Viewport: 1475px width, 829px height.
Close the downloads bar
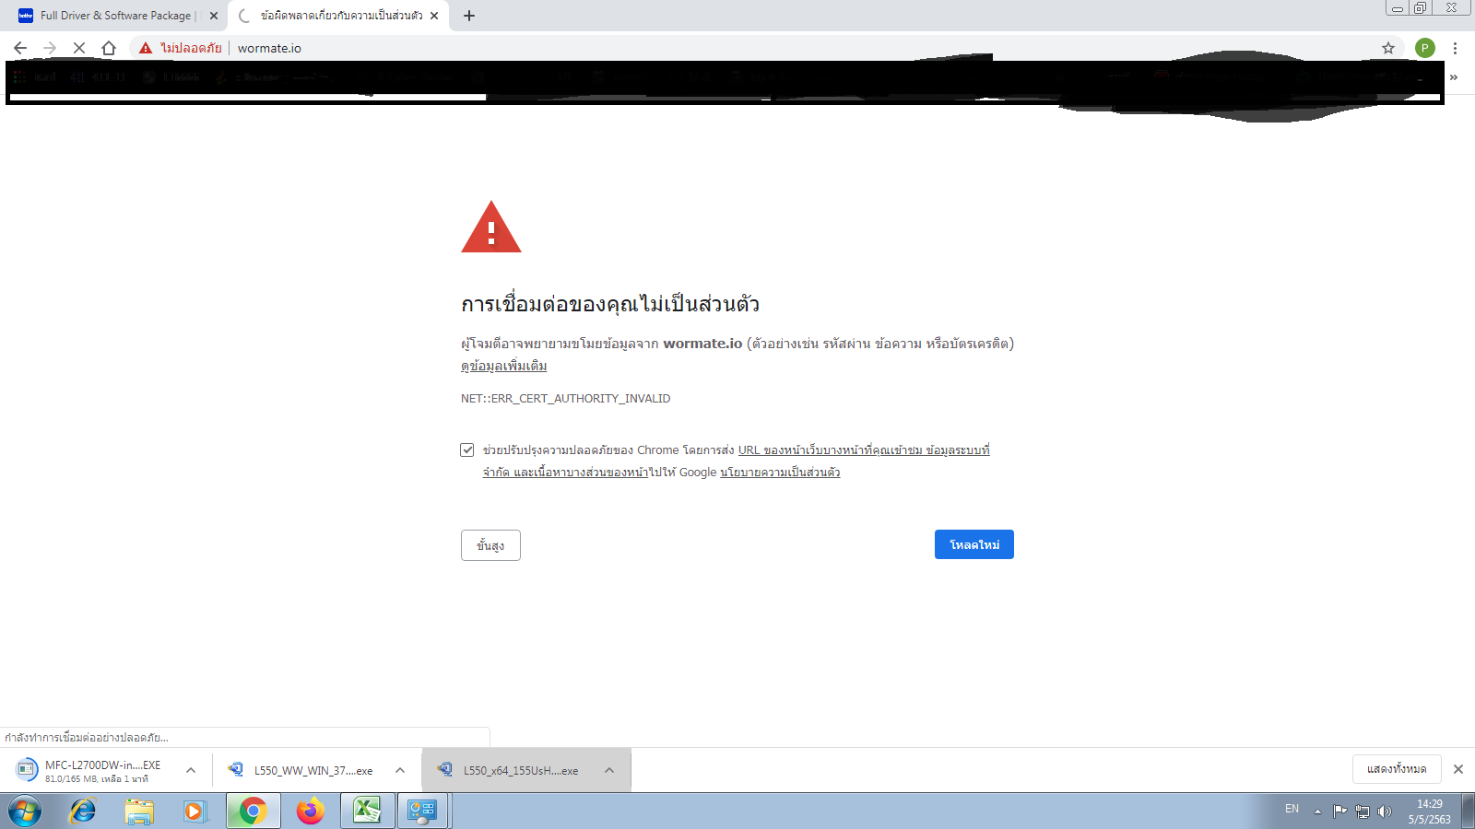(1458, 769)
